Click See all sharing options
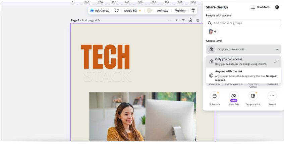 tap(272, 98)
